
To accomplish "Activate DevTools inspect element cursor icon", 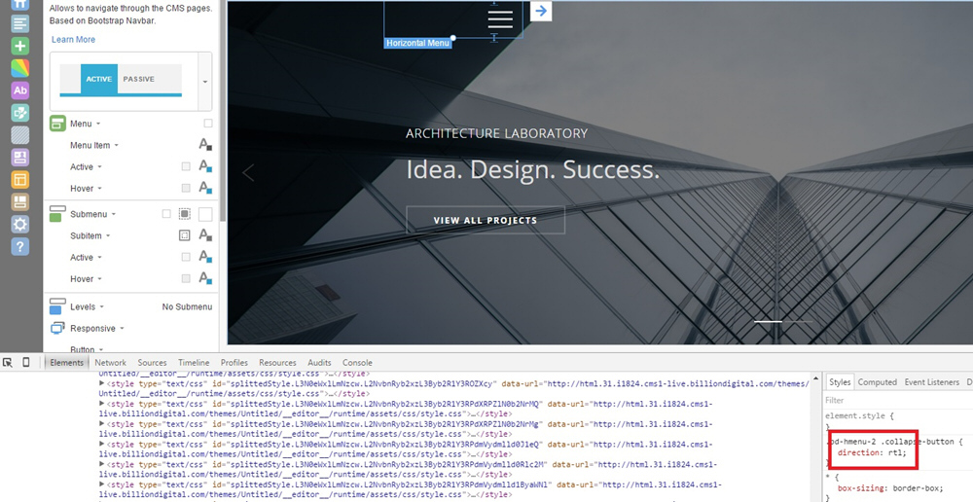I will click(8, 362).
